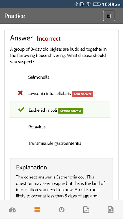Tap the Explanation heading
The width and height of the screenshot is (123, 219).
point(31,167)
